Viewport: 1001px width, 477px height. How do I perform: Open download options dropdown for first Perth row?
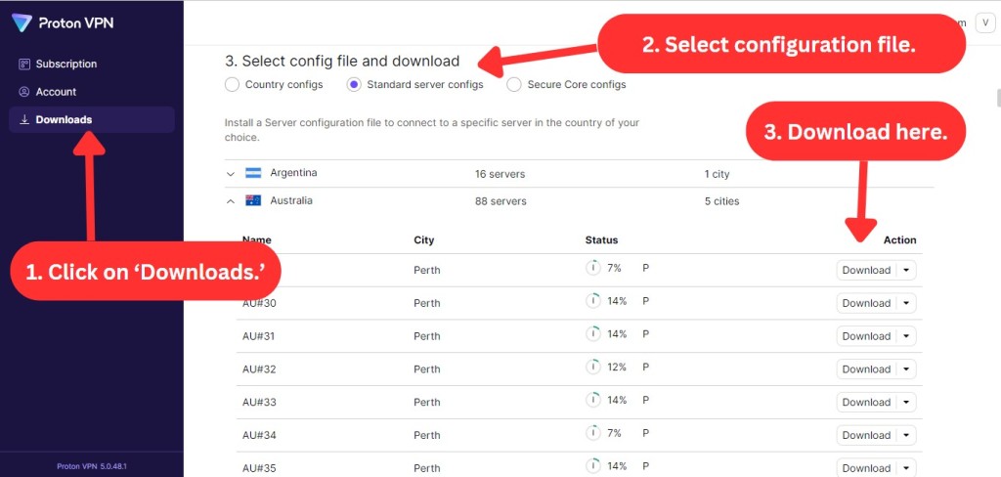click(x=906, y=270)
